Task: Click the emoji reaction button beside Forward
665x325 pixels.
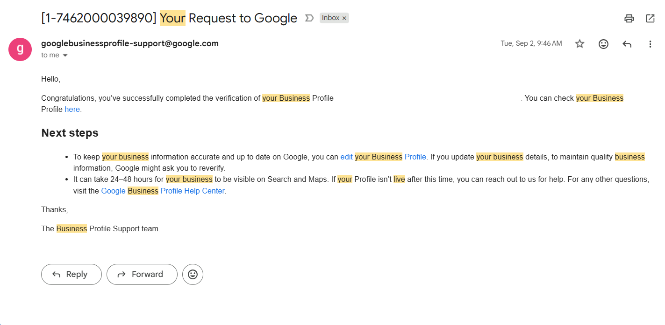Action: tap(193, 274)
